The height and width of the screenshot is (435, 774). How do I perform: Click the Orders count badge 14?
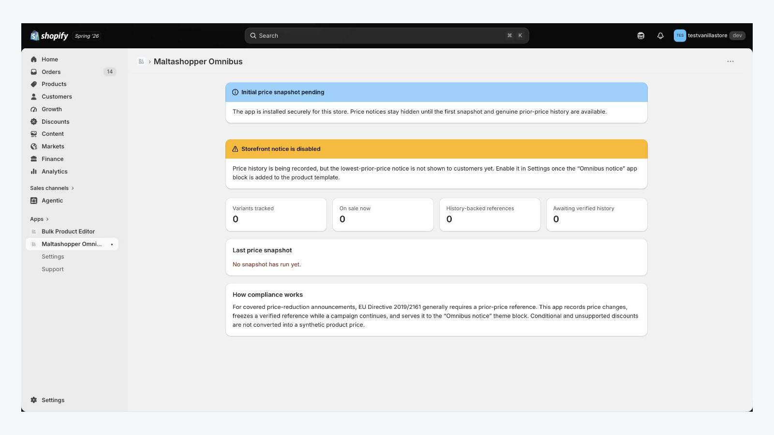[x=110, y=72]
